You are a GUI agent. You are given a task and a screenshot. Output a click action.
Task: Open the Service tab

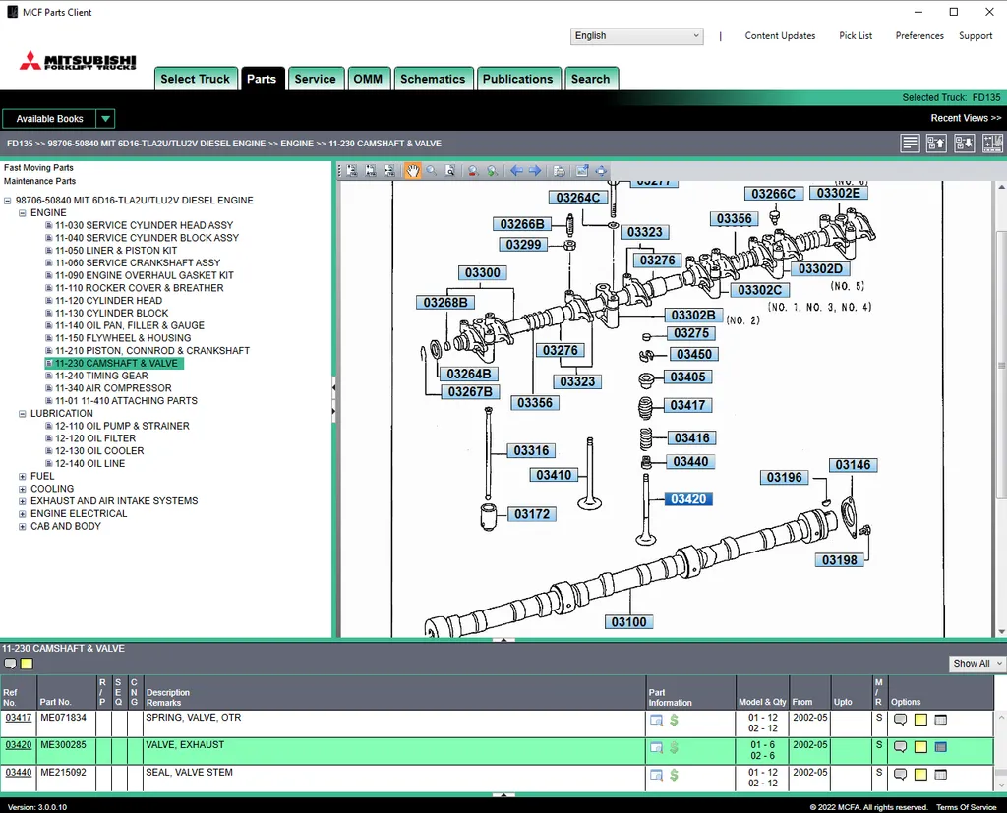coord(315,79)
